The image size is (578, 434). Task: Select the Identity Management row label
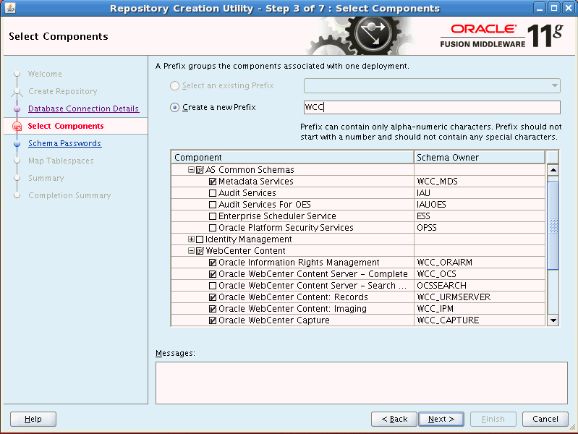coord(248,239)
